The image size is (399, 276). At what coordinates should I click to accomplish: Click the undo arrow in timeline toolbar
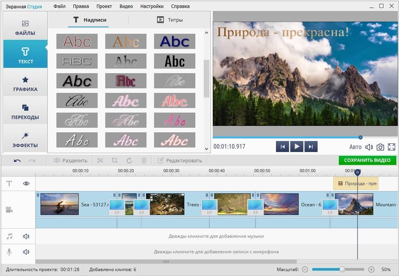coord(17,160)
